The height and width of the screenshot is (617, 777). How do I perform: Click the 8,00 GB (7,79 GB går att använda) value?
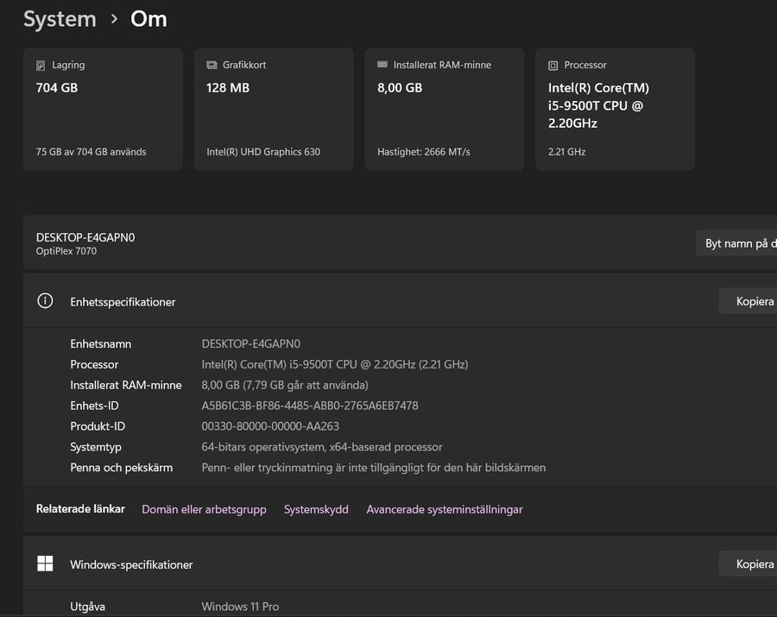285,385
